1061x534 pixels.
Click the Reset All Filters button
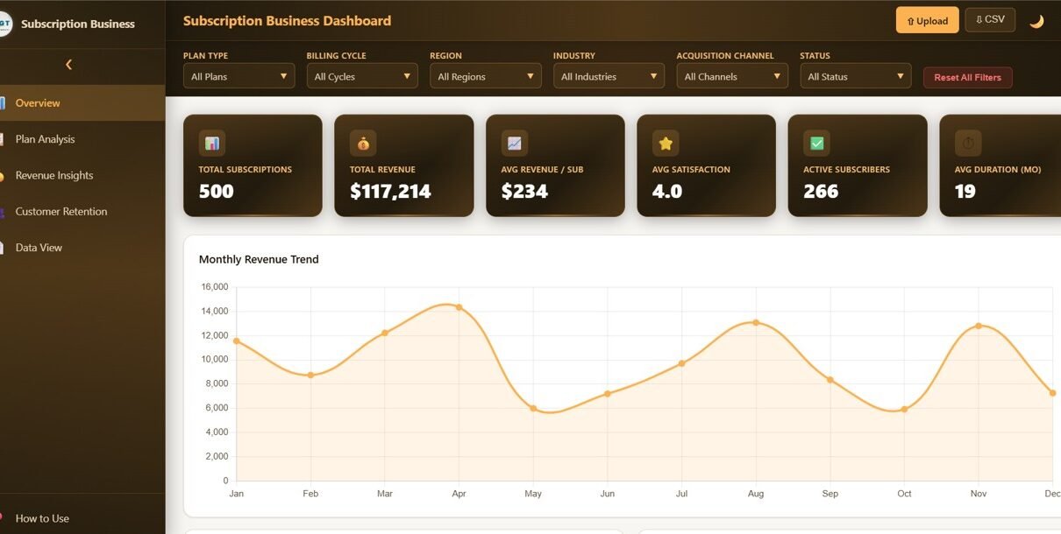(x=967, y=77)
